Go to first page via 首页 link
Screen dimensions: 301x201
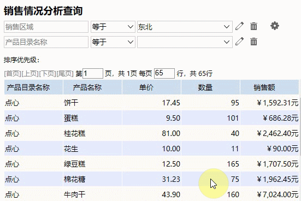(x=13, y=74)
